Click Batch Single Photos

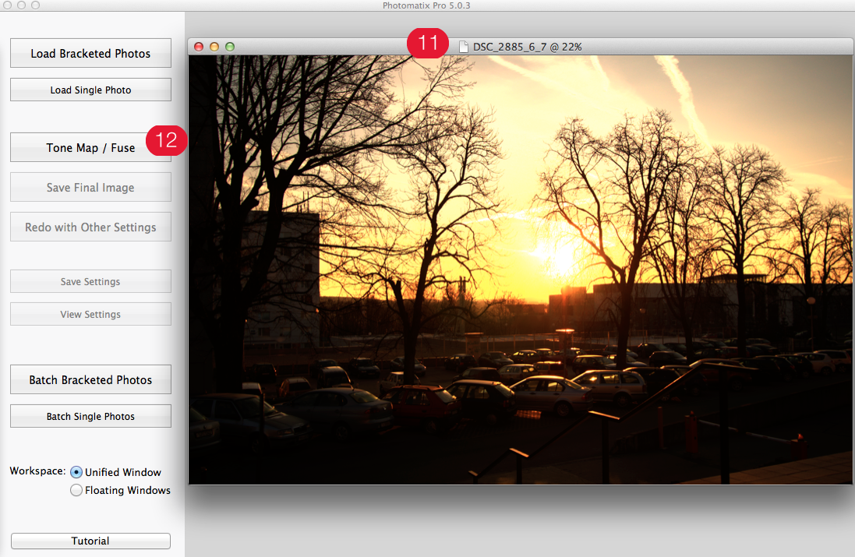tap(90, 417)
